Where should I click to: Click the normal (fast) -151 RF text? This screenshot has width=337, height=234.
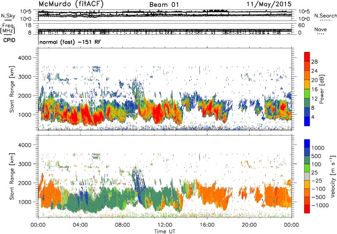(x=70, y=42)
